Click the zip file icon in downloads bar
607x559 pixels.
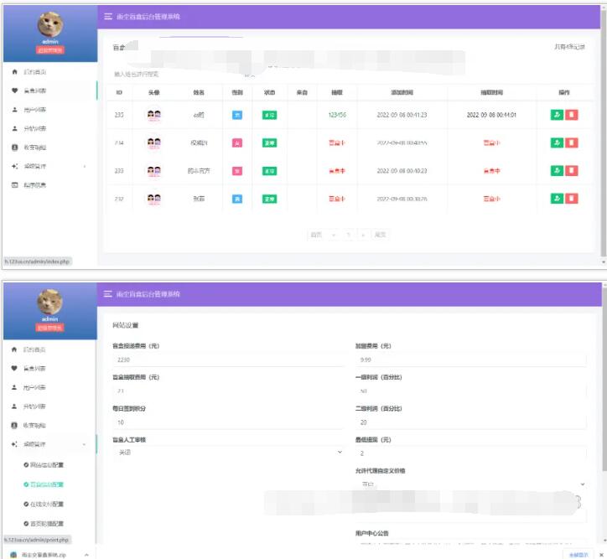click(x=13, y=554)
